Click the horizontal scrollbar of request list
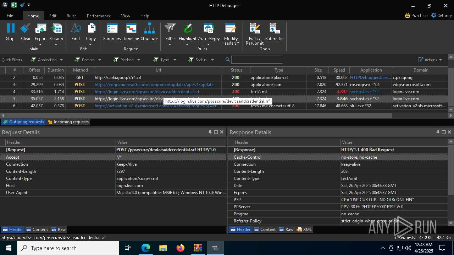Image resolution: width=454 pixels, height=255 pixels. (x=199, y=115)
